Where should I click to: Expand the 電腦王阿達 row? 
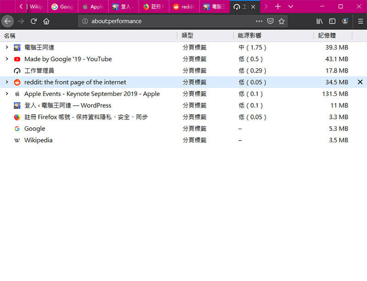[7, 47]
